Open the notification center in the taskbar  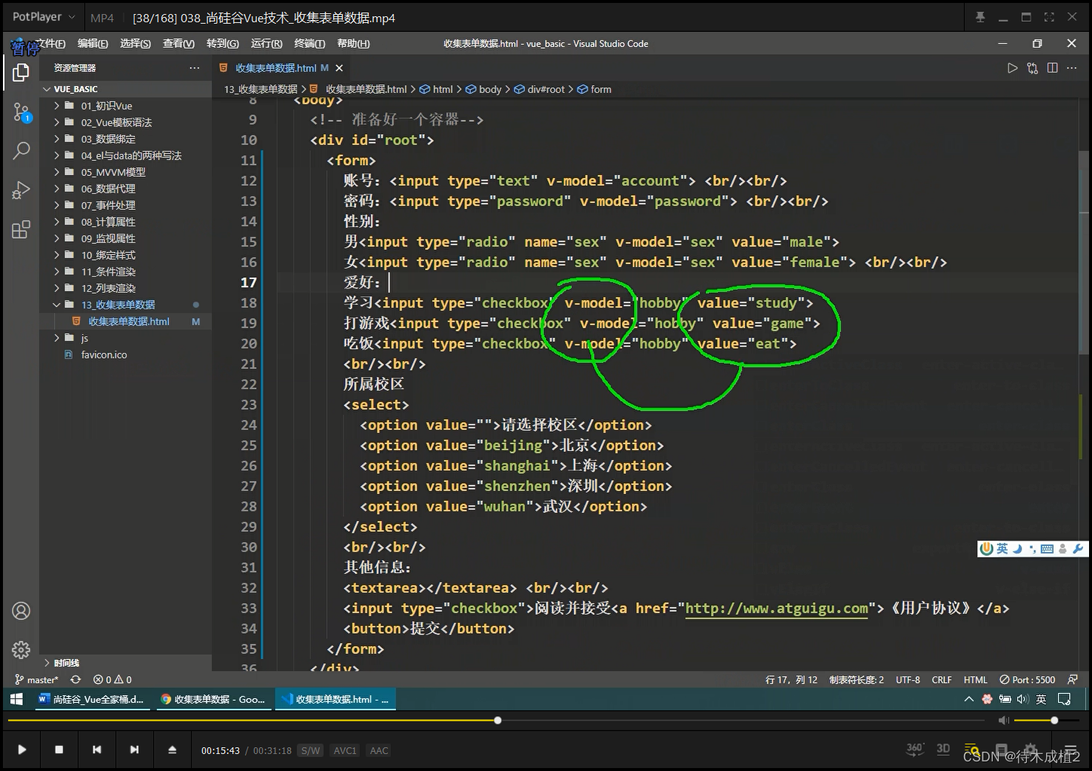pos(1065,699)
